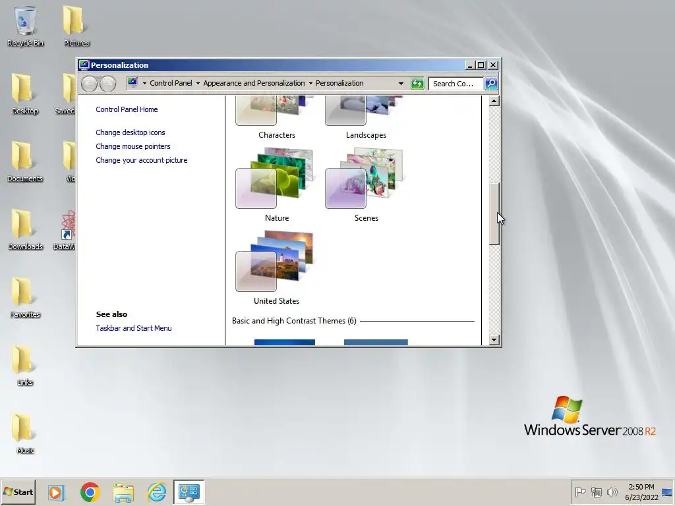675x506 pixels.
Task: Launch Windows Media Player from taskbar
Action: pyautogui.click(x=56, y=492)
